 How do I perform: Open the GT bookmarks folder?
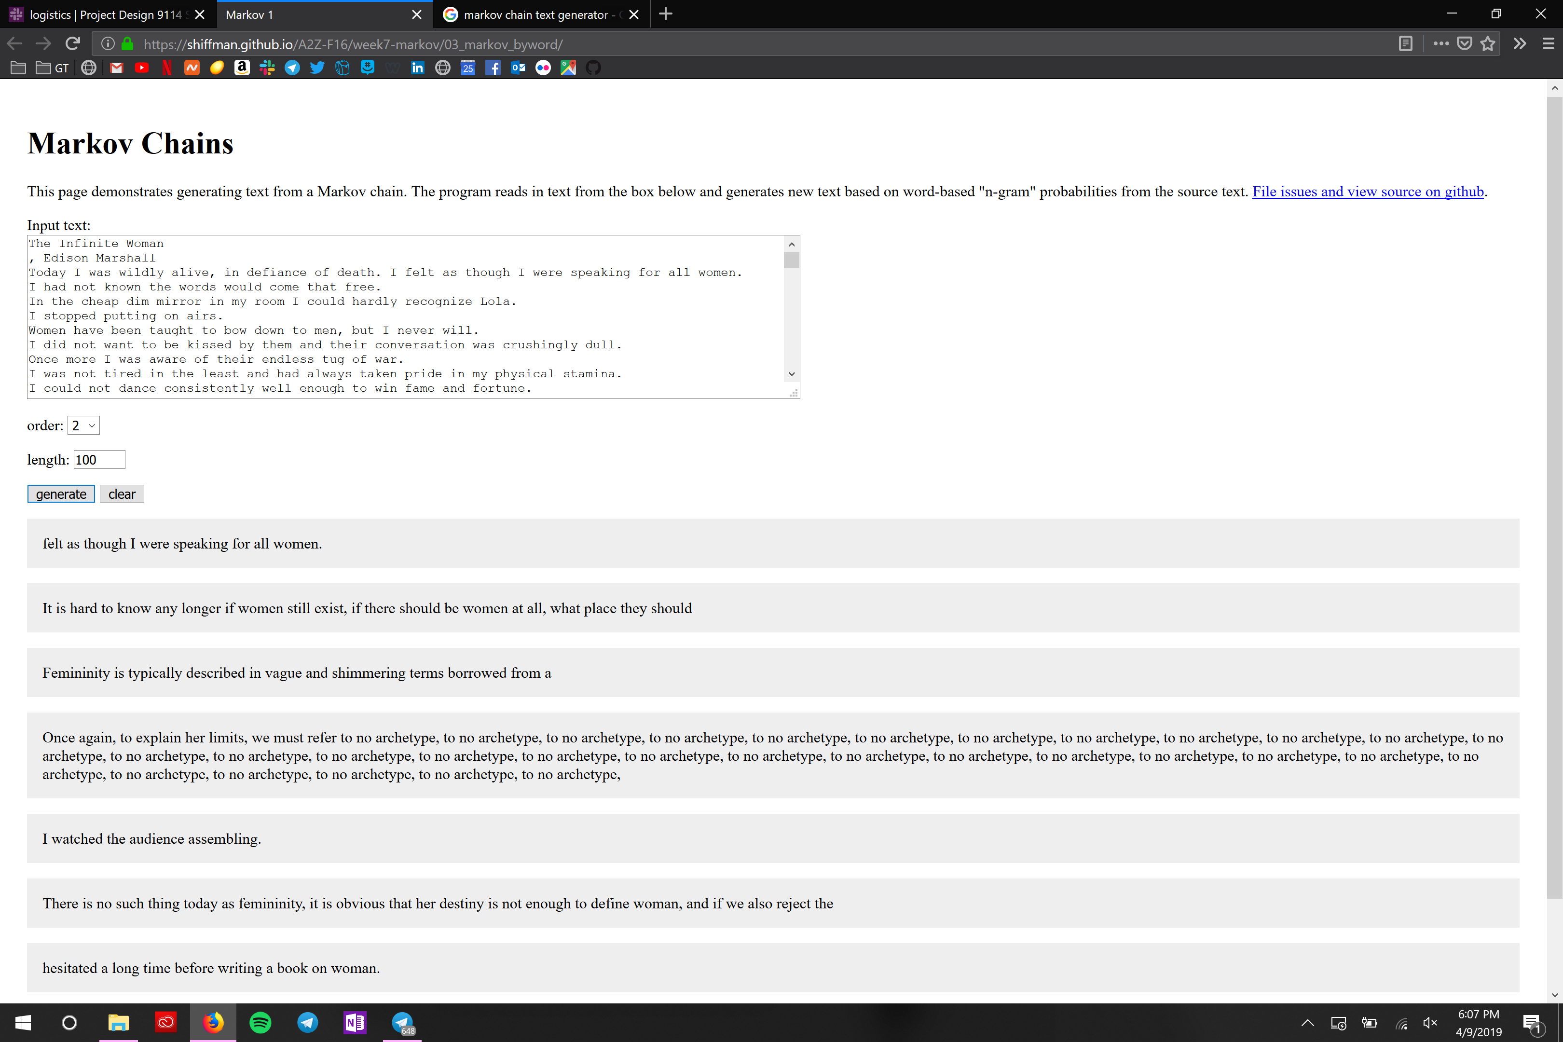tap(53, 68)
